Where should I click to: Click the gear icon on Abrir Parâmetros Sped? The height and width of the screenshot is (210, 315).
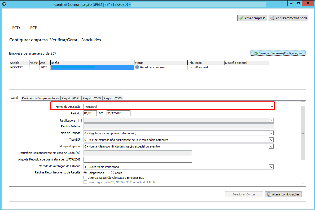pos(272,18)
